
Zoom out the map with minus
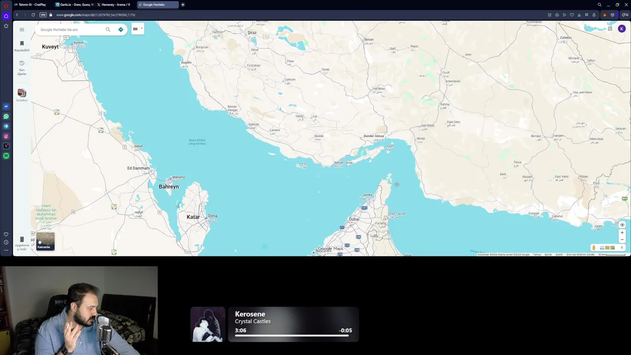(x=622, y=240)
